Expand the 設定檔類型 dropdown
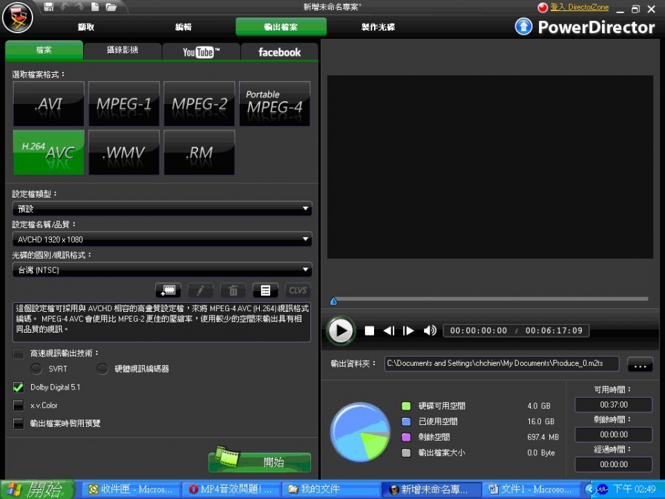Image resolution: width=665 pixels, height=499 pixels. [161, 209]
